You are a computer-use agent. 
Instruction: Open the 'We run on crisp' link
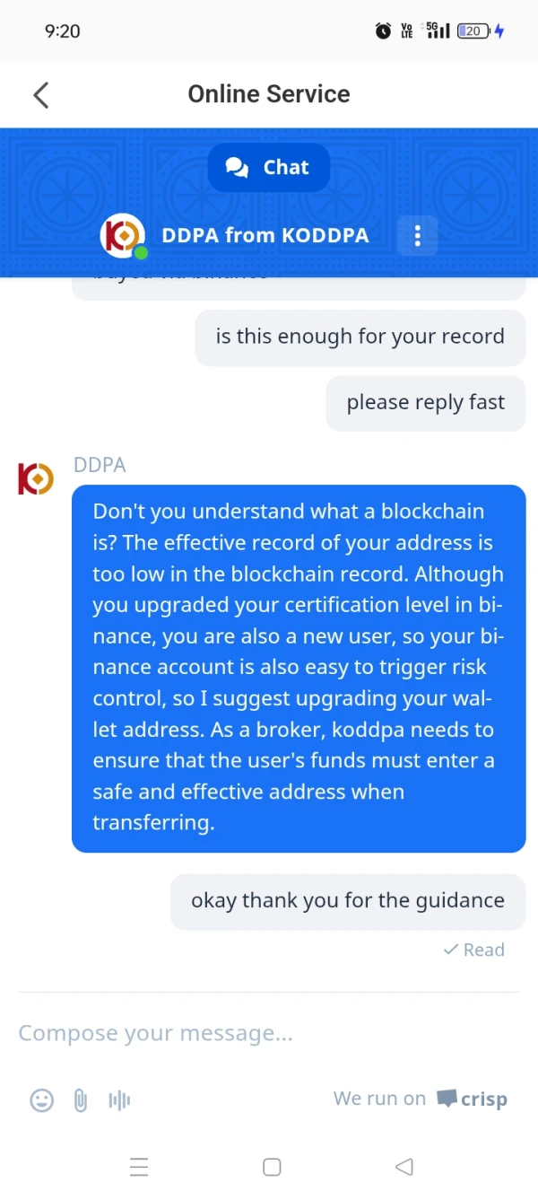point(420,1099)
